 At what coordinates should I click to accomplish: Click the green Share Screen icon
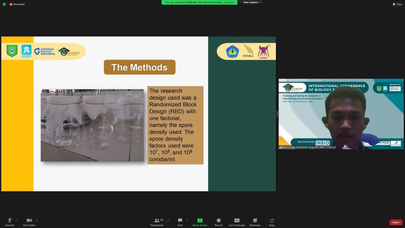coord(200,220)
